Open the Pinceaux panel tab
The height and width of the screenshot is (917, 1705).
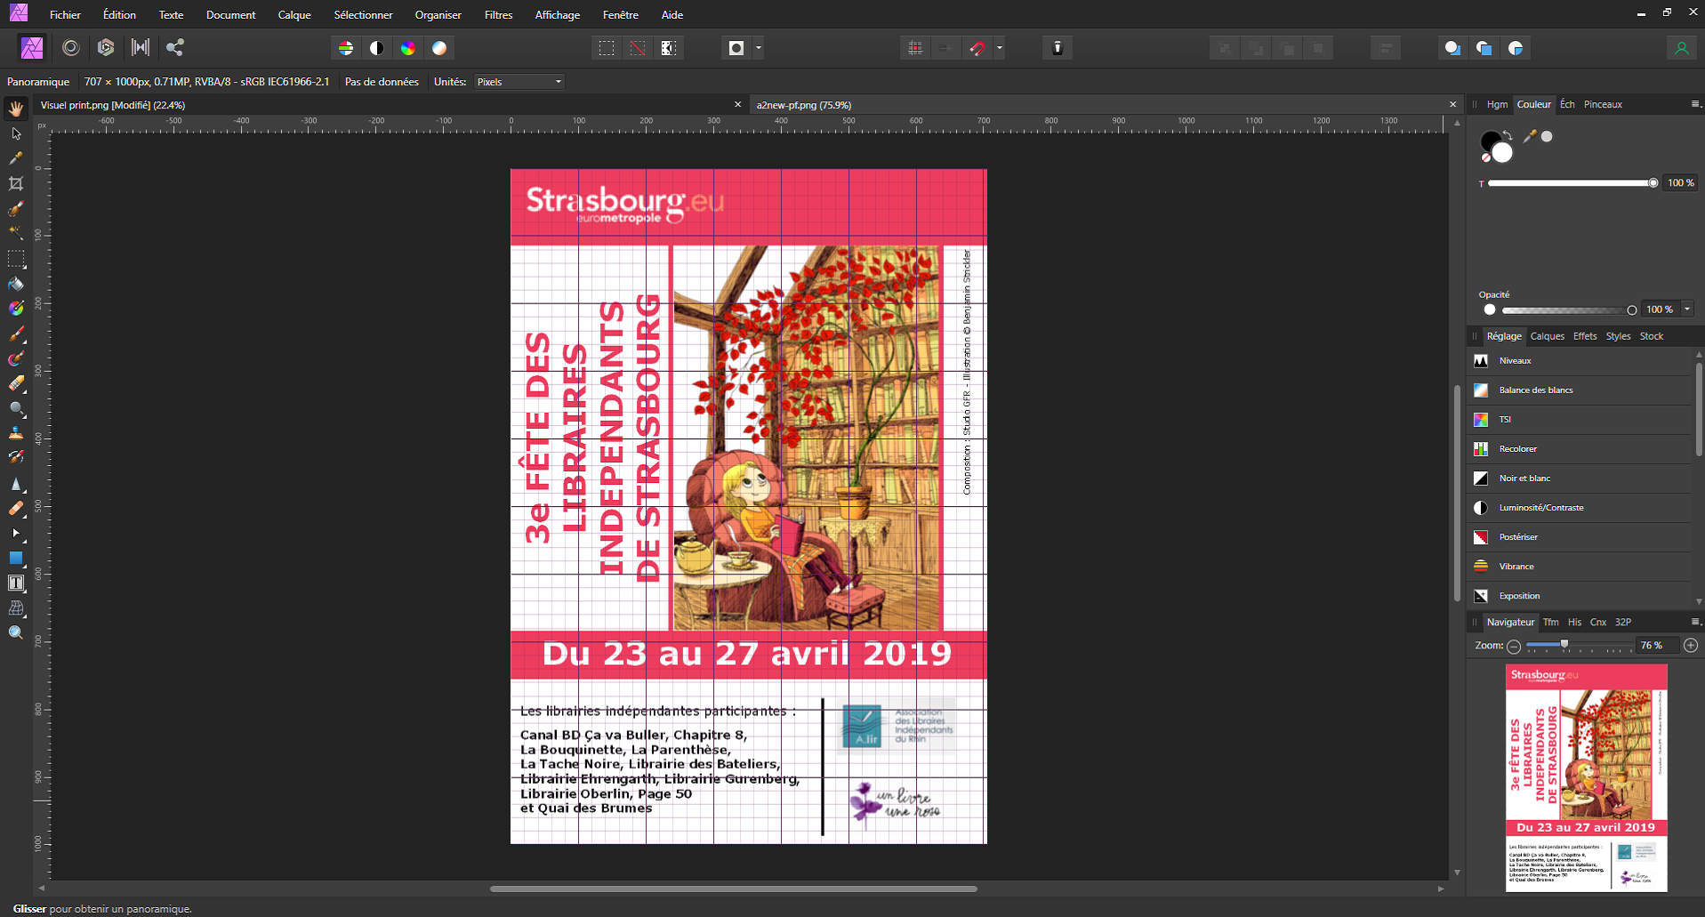[1603, 105]
